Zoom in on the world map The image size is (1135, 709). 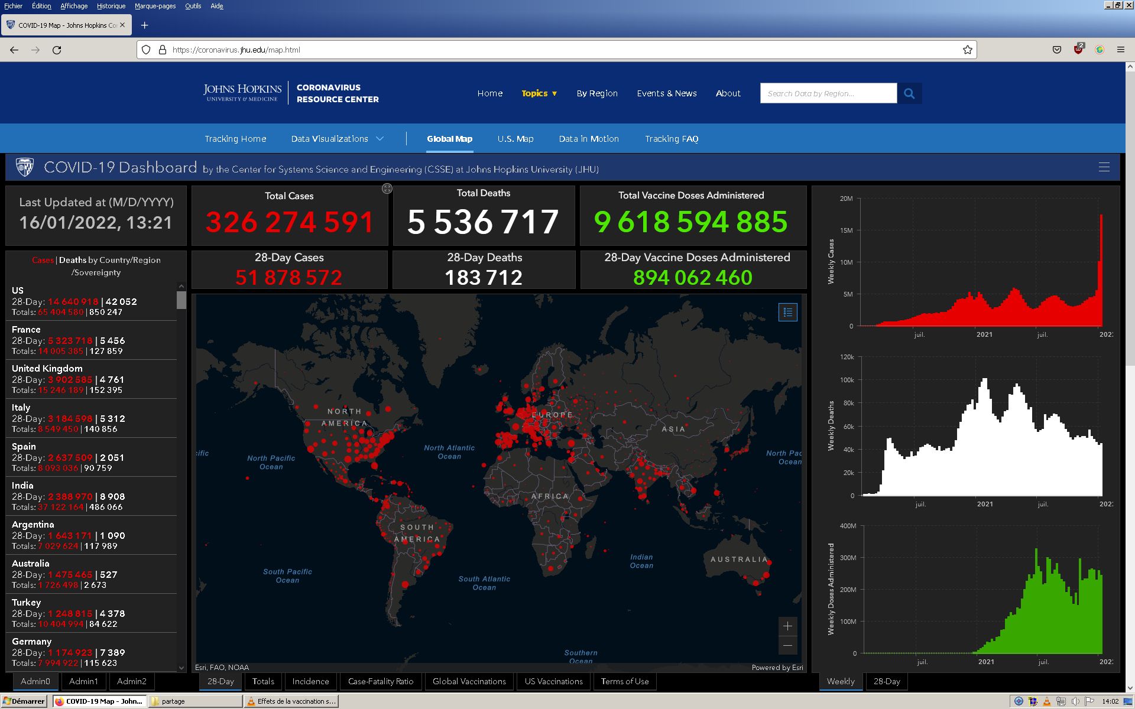tap(787, 626)
